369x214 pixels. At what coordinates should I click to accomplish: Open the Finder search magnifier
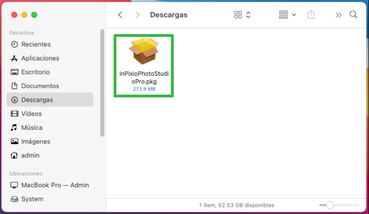(x=353, y=14)
